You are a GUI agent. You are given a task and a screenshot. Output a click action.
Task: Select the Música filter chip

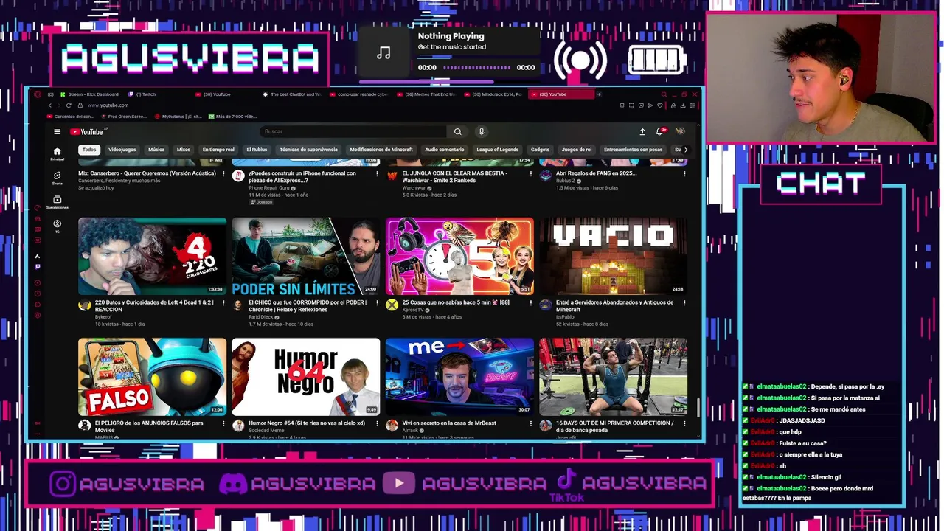pos(156,150)
